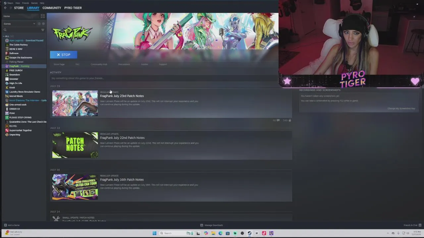Select FragPunk - Running entry
This screenshot has height=238, width=424.
pyautogui.click(x=19, y=66)
